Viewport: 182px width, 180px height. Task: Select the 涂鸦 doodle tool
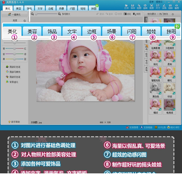164,7
